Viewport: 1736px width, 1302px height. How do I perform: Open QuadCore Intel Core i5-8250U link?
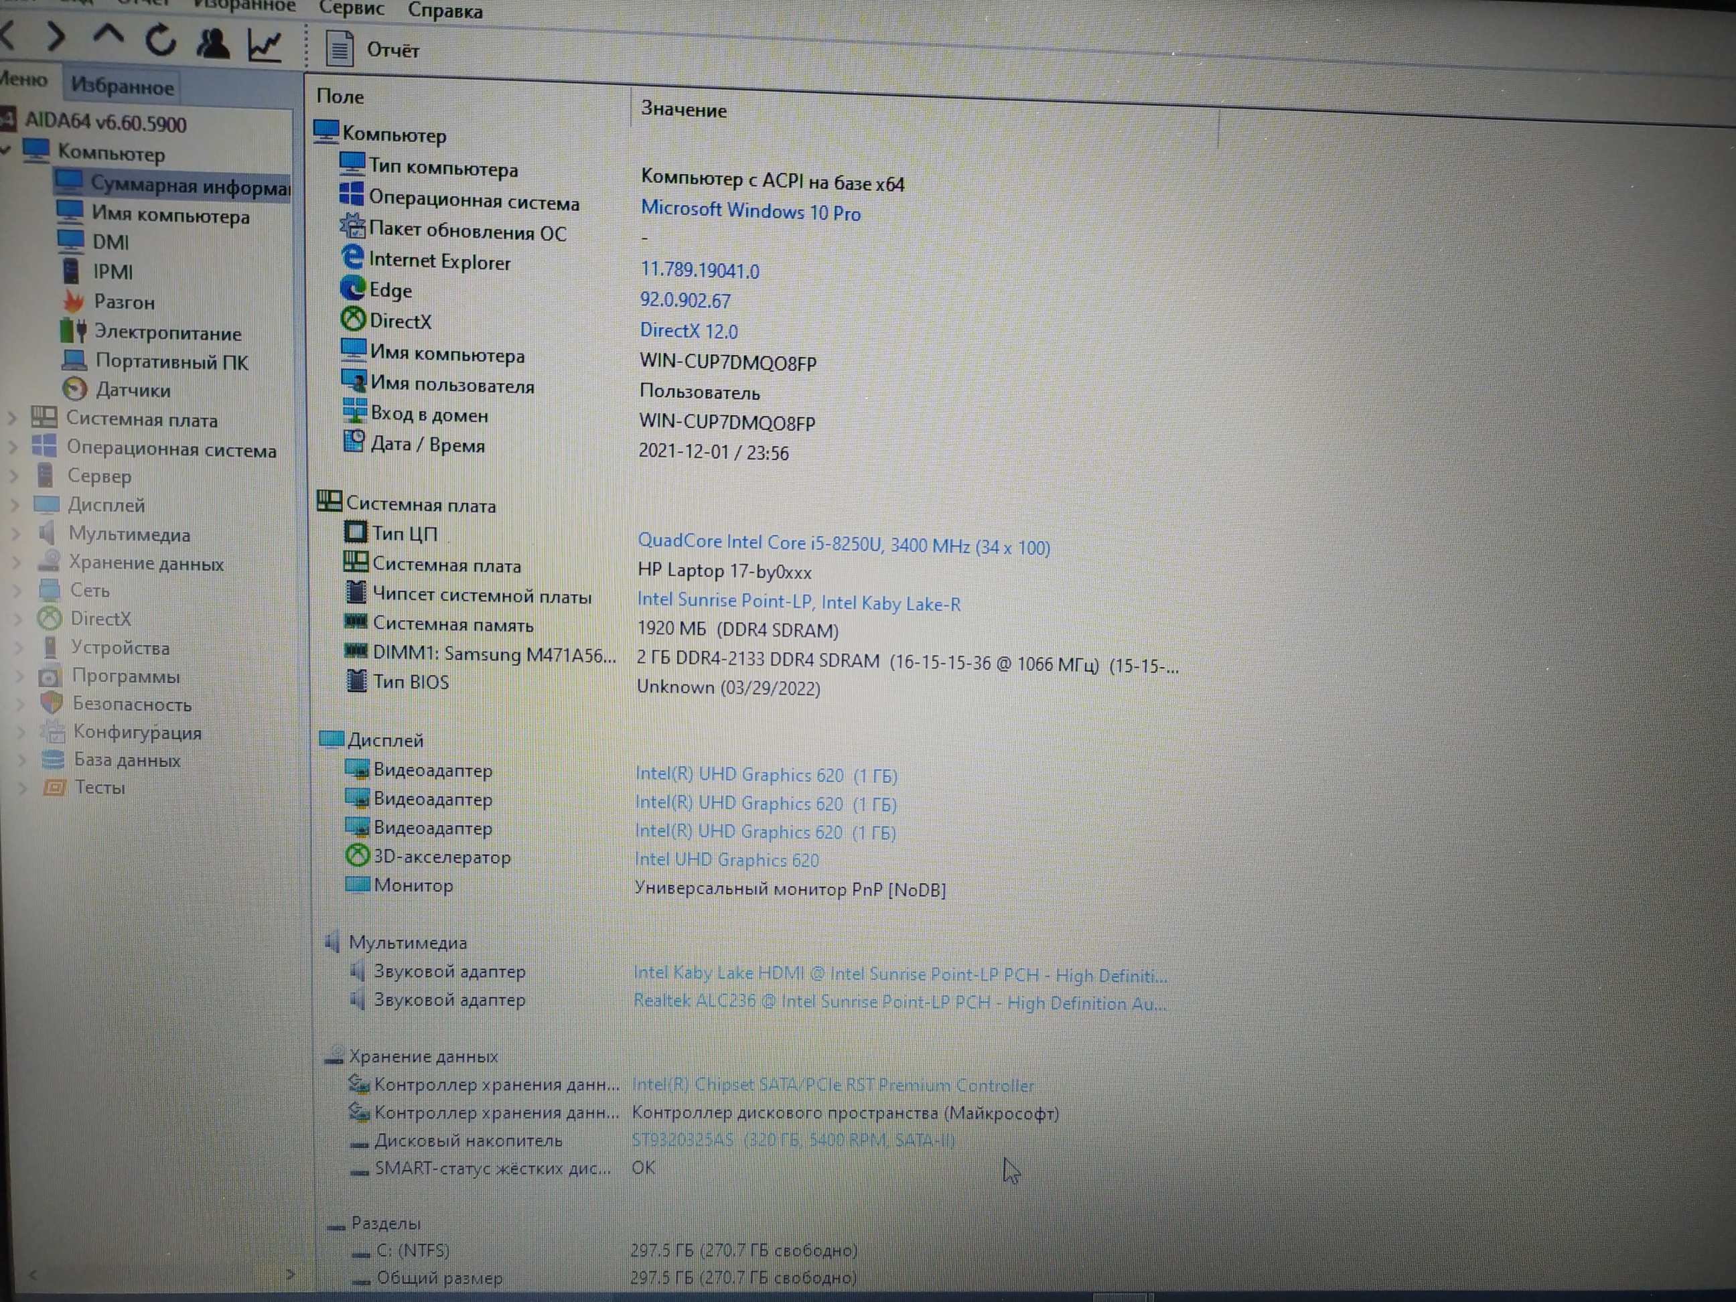pyautogui.click(x=844, y=543)
